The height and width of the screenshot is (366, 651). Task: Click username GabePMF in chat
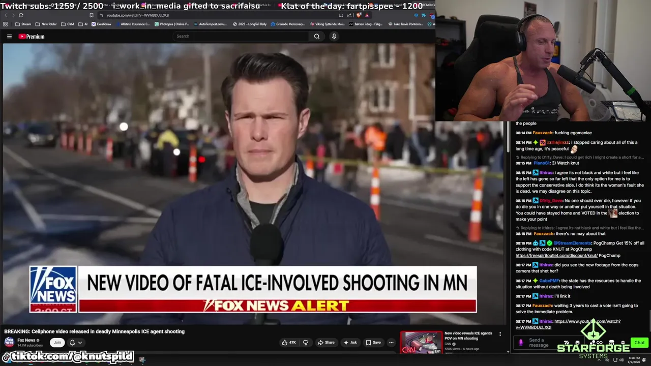tap(549, 281)
